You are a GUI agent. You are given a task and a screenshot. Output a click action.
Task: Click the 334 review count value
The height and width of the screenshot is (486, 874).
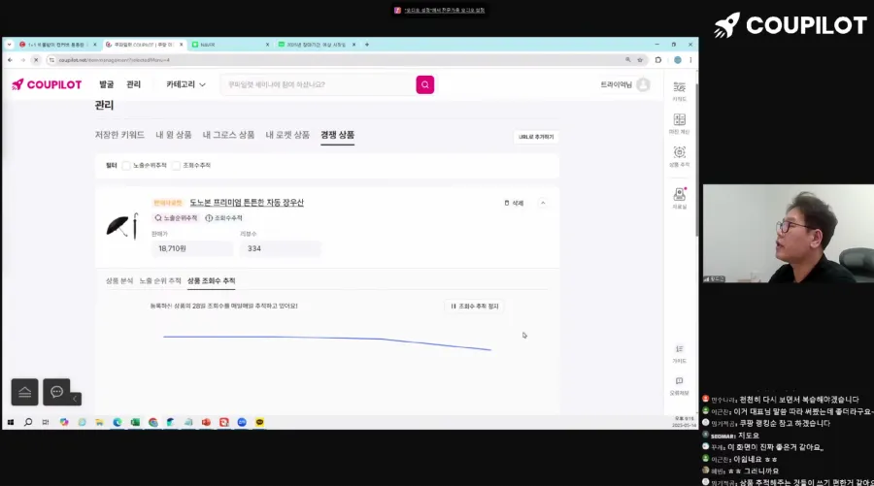[254, 249]
